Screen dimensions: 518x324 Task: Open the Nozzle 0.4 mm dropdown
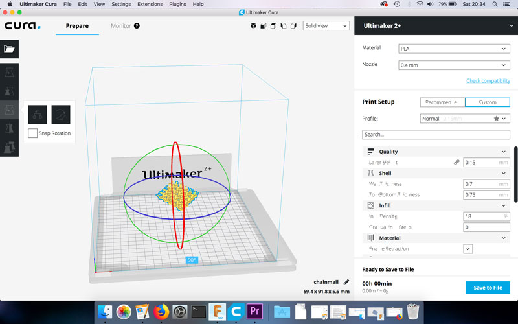coord(454,65)
